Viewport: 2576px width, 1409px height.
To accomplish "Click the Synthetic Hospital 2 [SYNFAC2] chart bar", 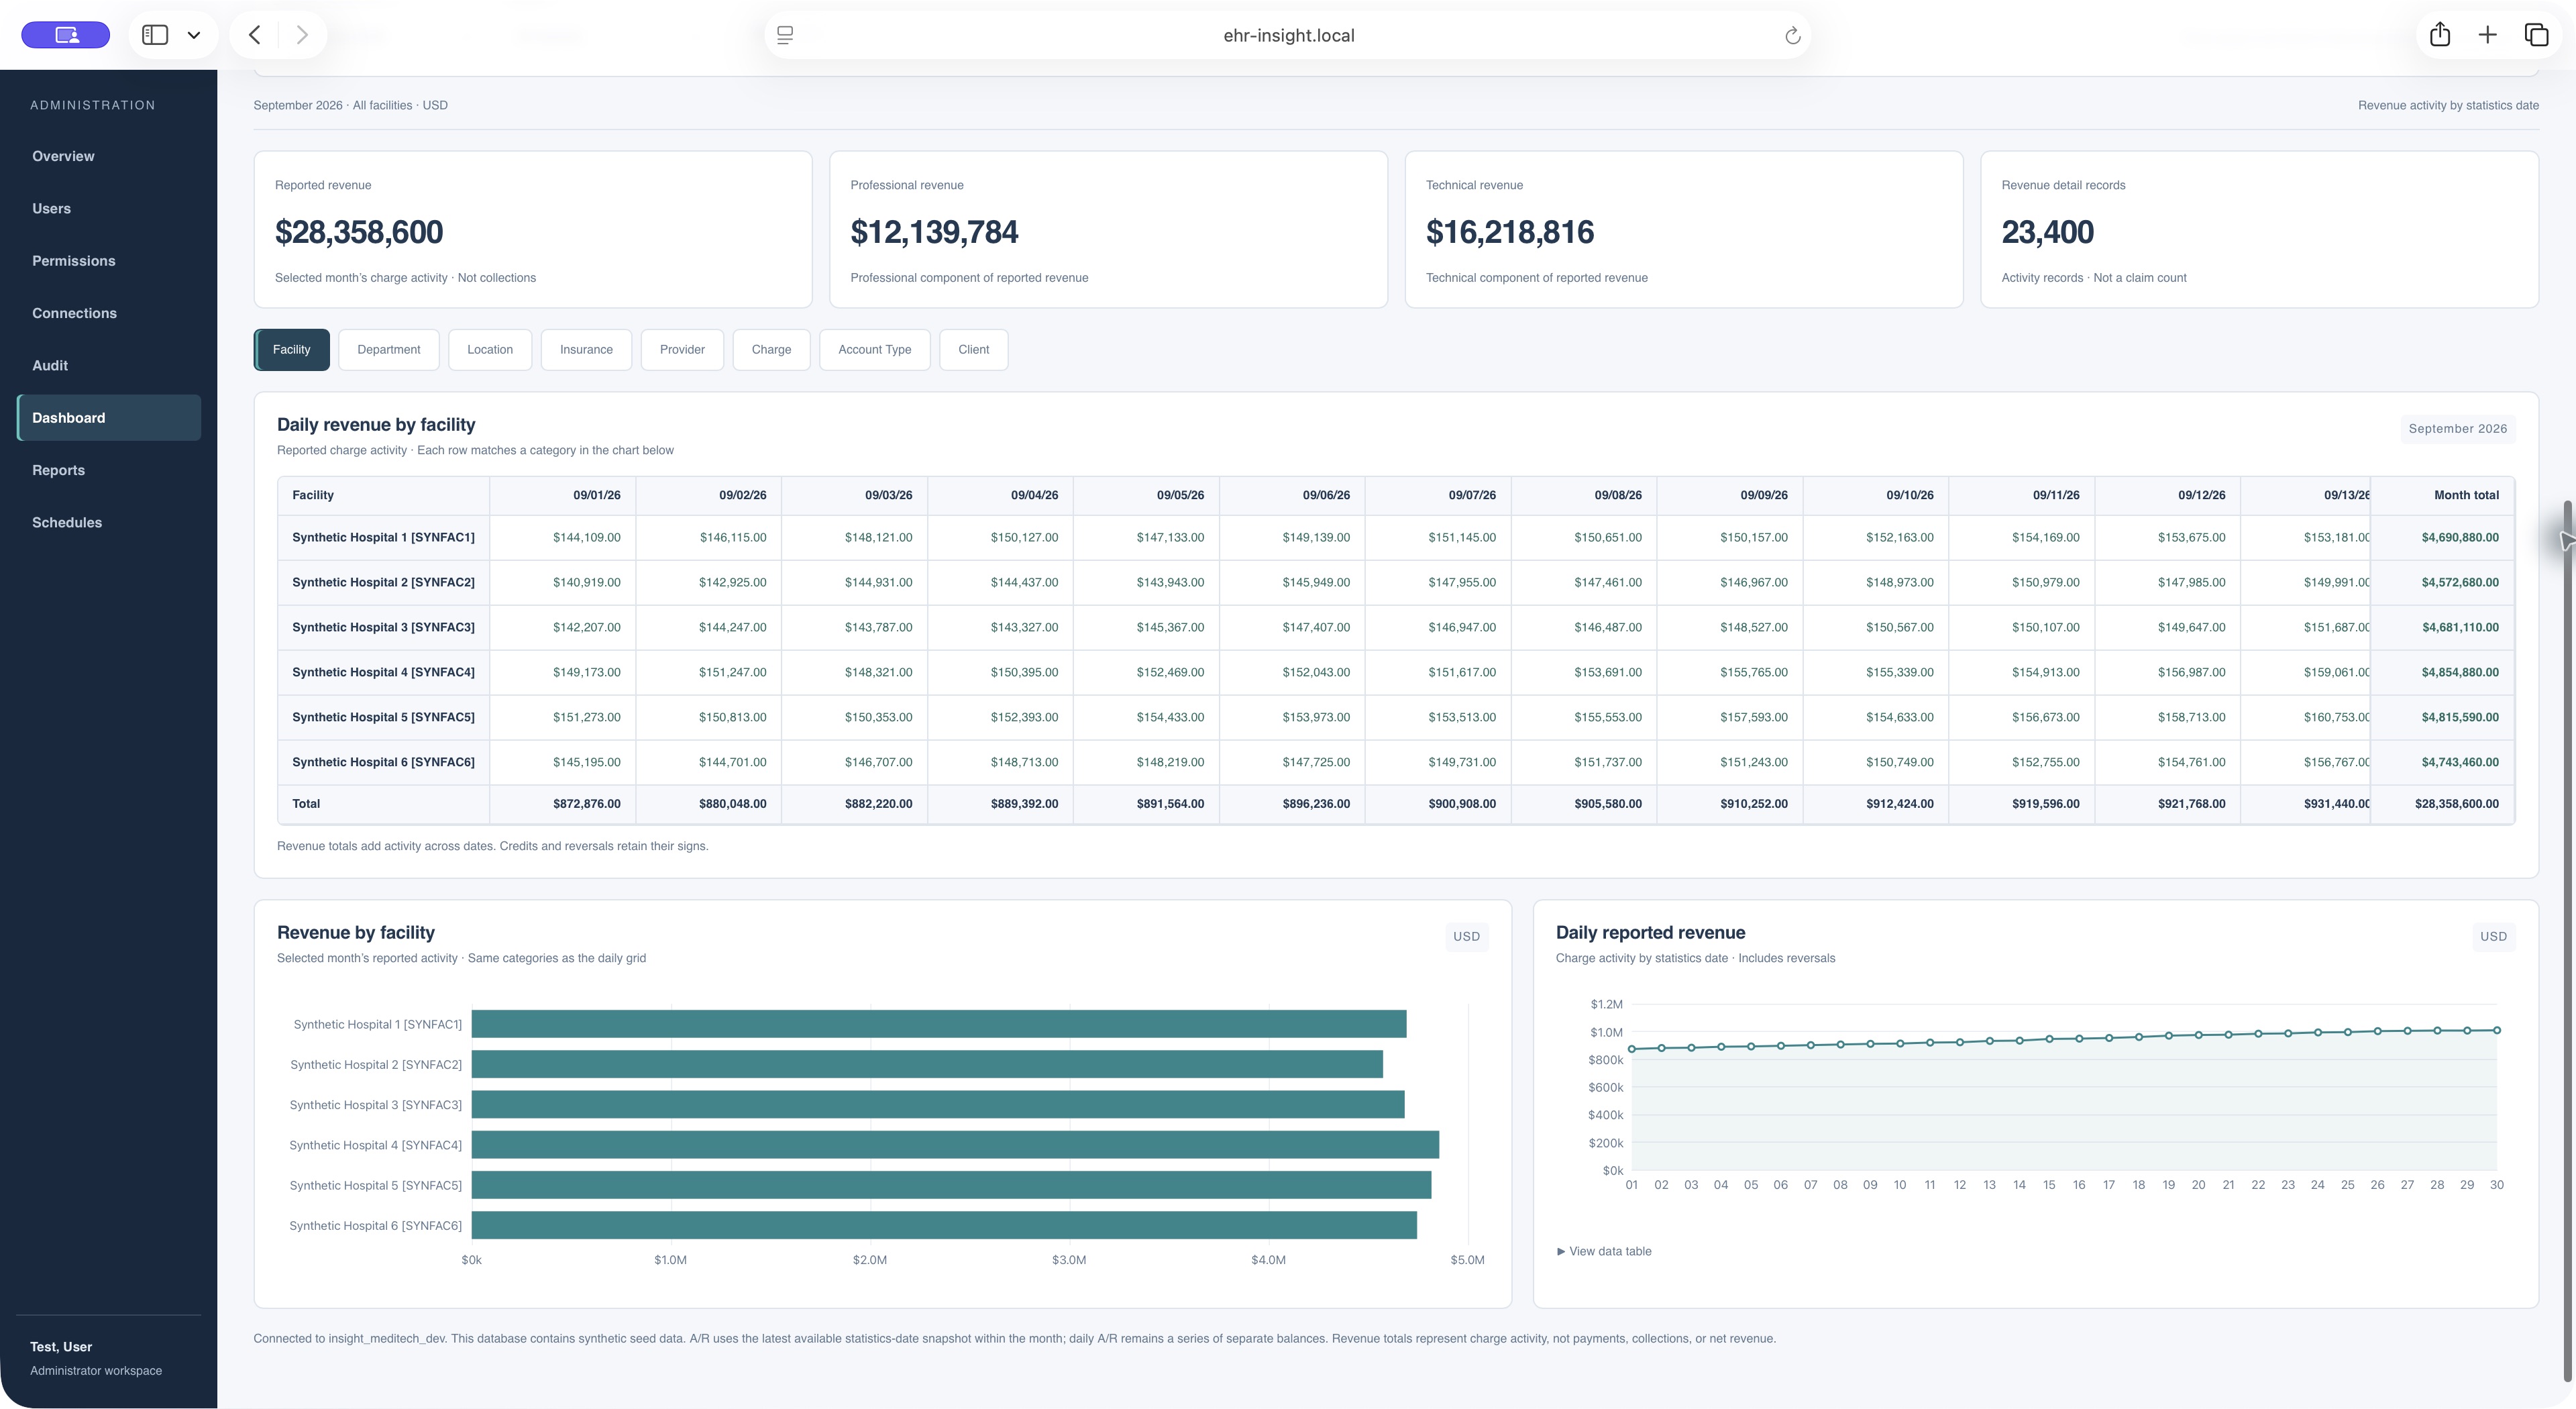I will click(927, 1064).
